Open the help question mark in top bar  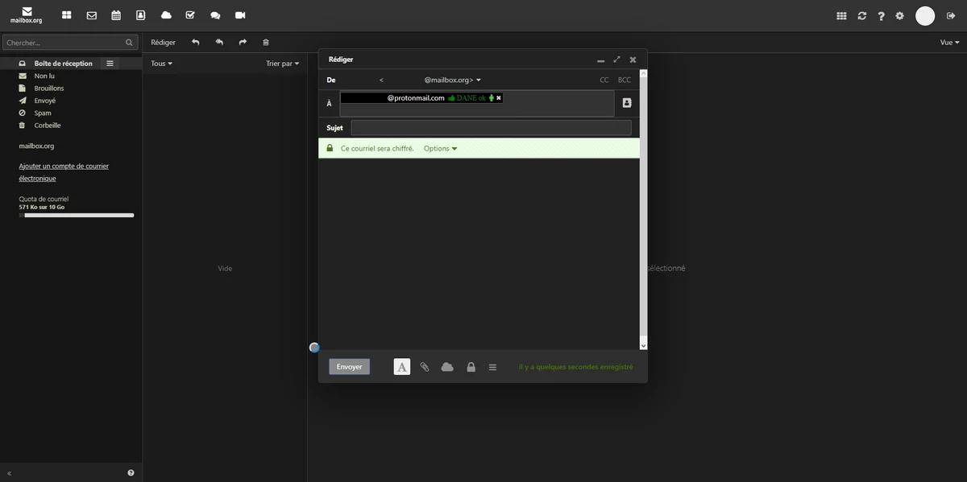pos(881,16)
